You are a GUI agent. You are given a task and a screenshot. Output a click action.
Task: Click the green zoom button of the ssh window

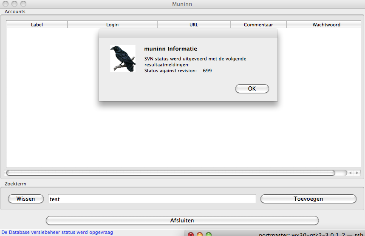click(209, 234)
